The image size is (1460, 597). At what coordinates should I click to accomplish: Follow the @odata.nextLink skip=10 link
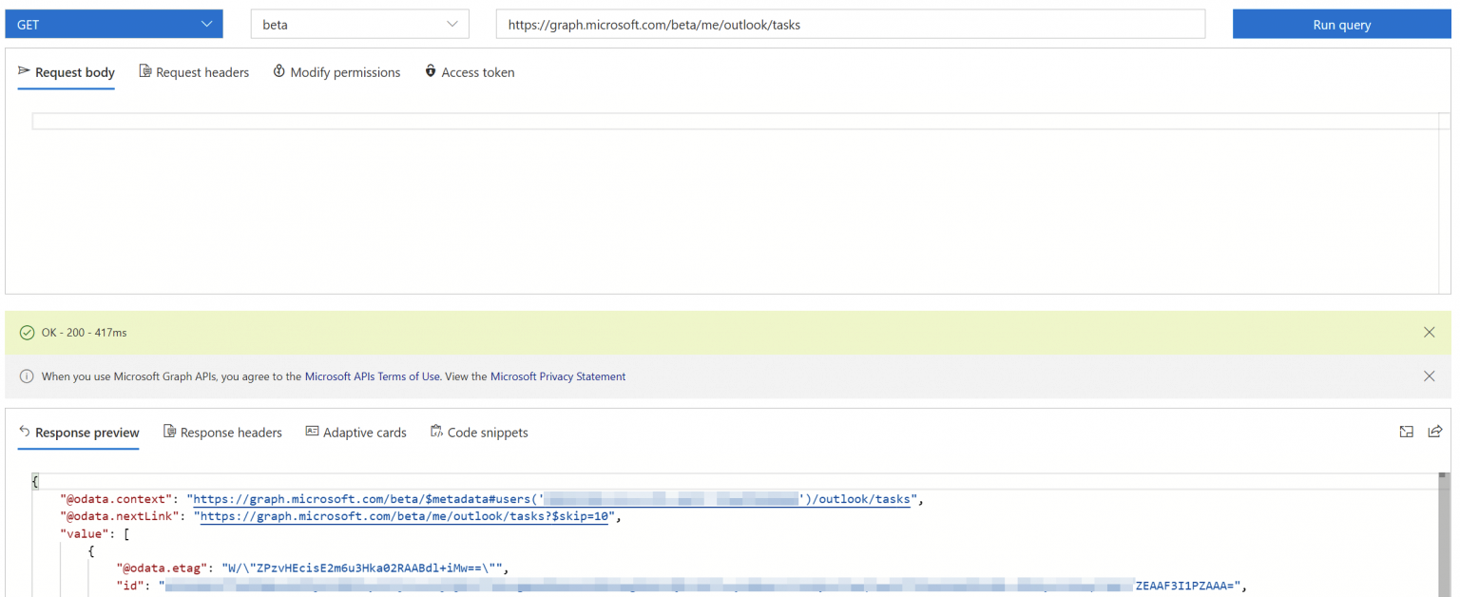[x=405, y=517]
